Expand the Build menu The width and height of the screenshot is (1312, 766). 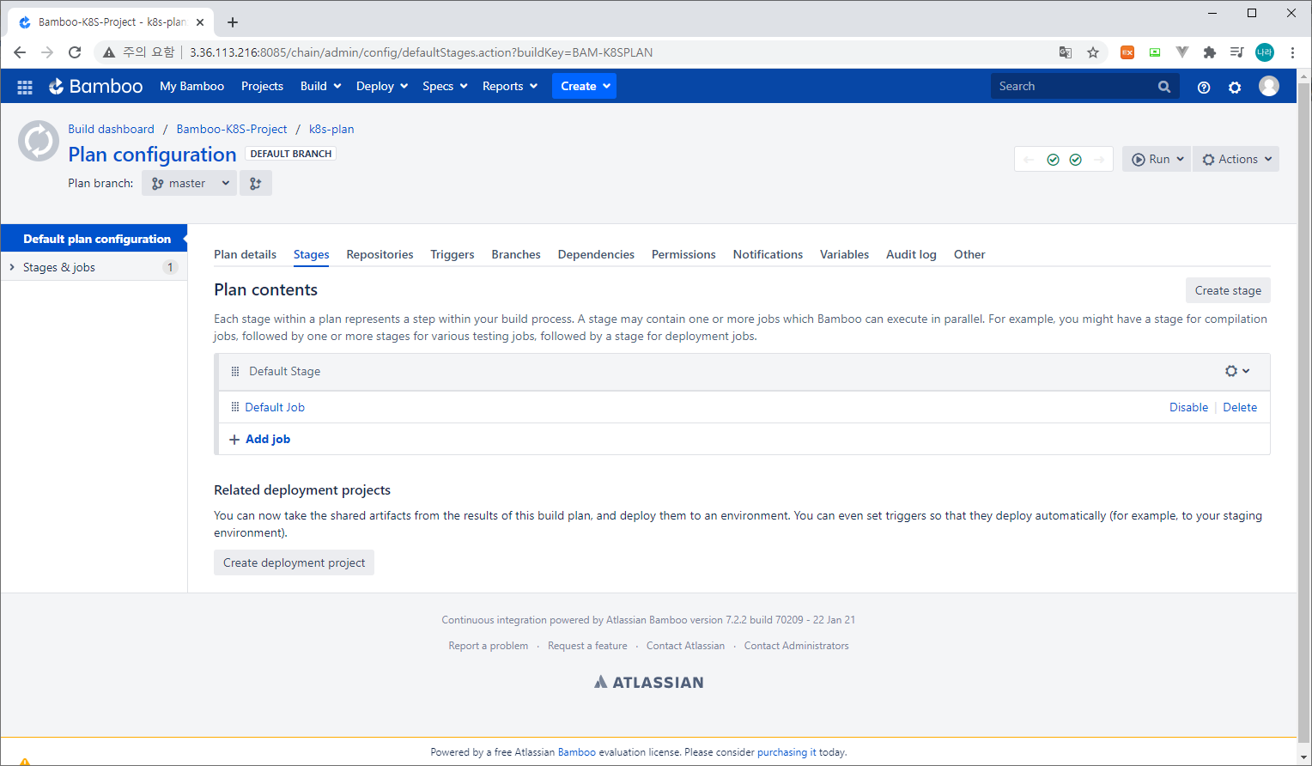(x=321, y=86)
